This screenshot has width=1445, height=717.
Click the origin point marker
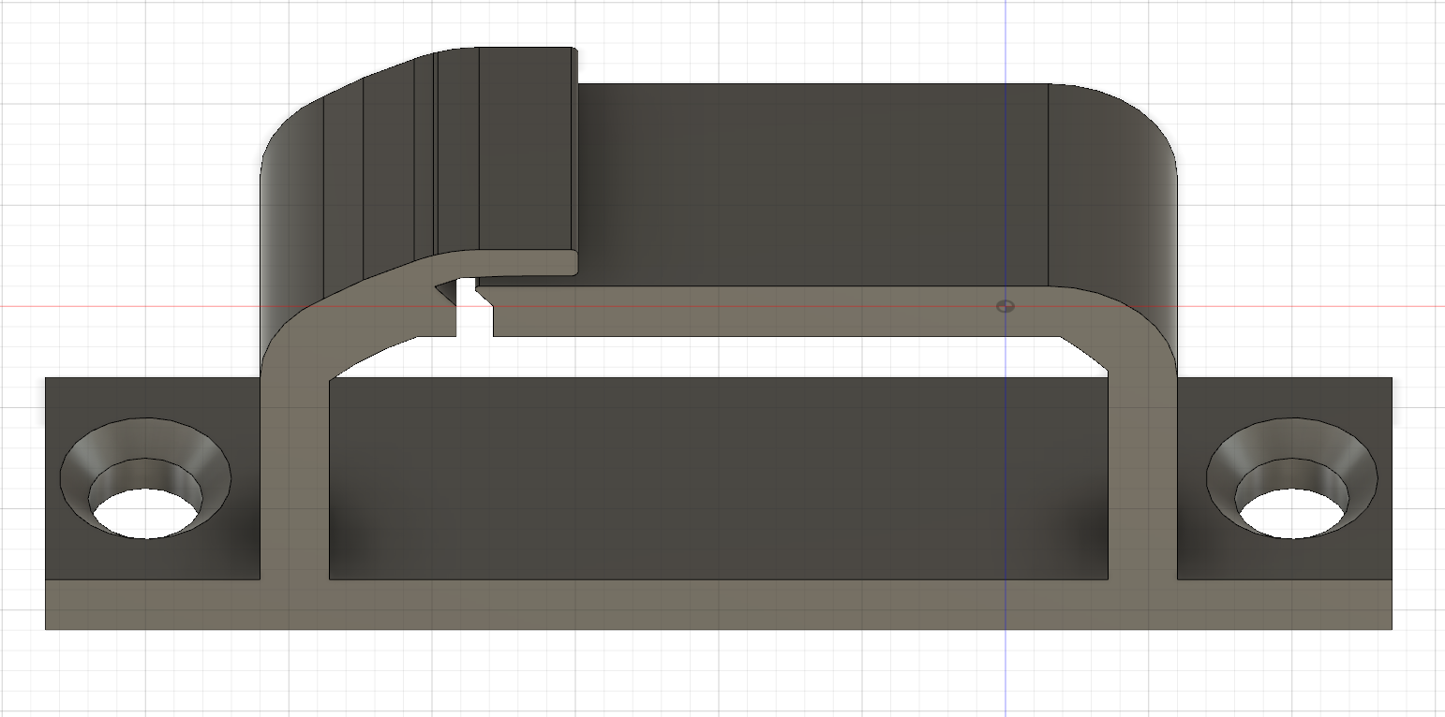tap(1005, 306)
